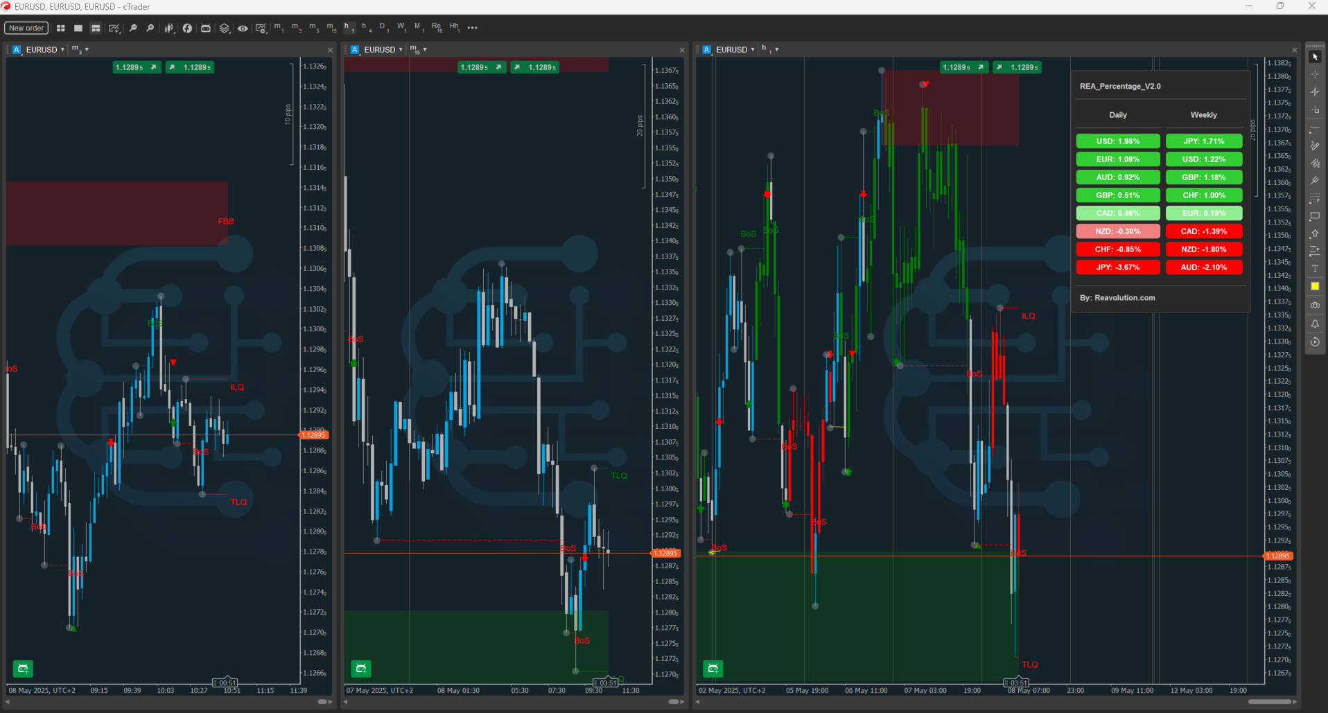Viewport: 1328px width, 713px height.
Task: Select the free chart layout icon
Action: pos(96,28)
